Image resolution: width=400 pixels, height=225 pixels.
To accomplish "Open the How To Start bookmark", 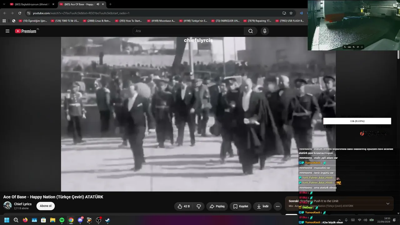I will tap(128, 21).
